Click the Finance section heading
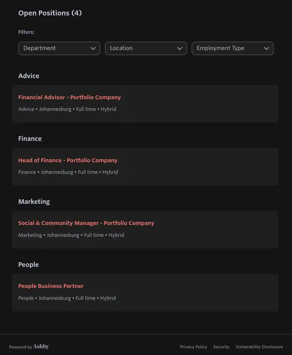 coord(30,139)
